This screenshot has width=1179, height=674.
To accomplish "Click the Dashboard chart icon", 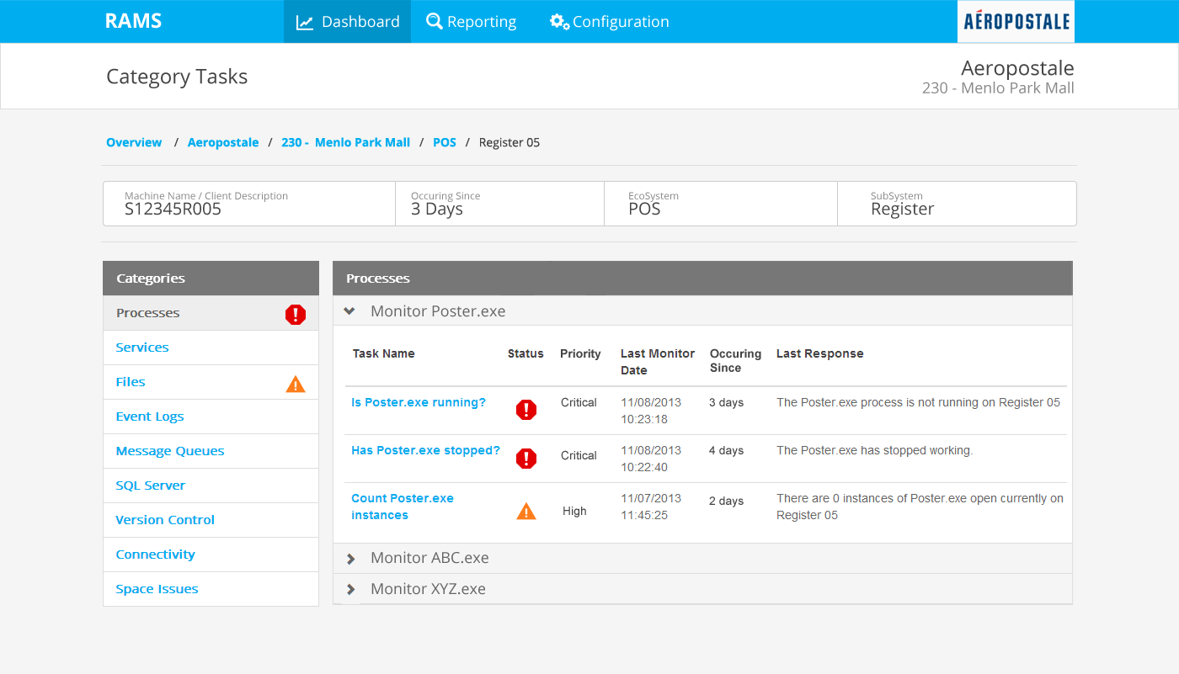I will (x=305, y=23).
